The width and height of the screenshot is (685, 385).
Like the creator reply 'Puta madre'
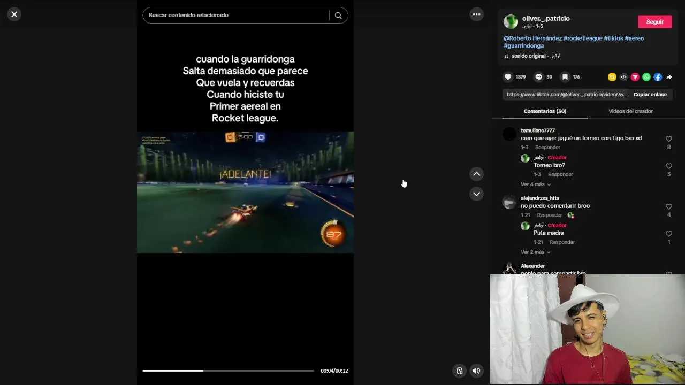(669, 234)
